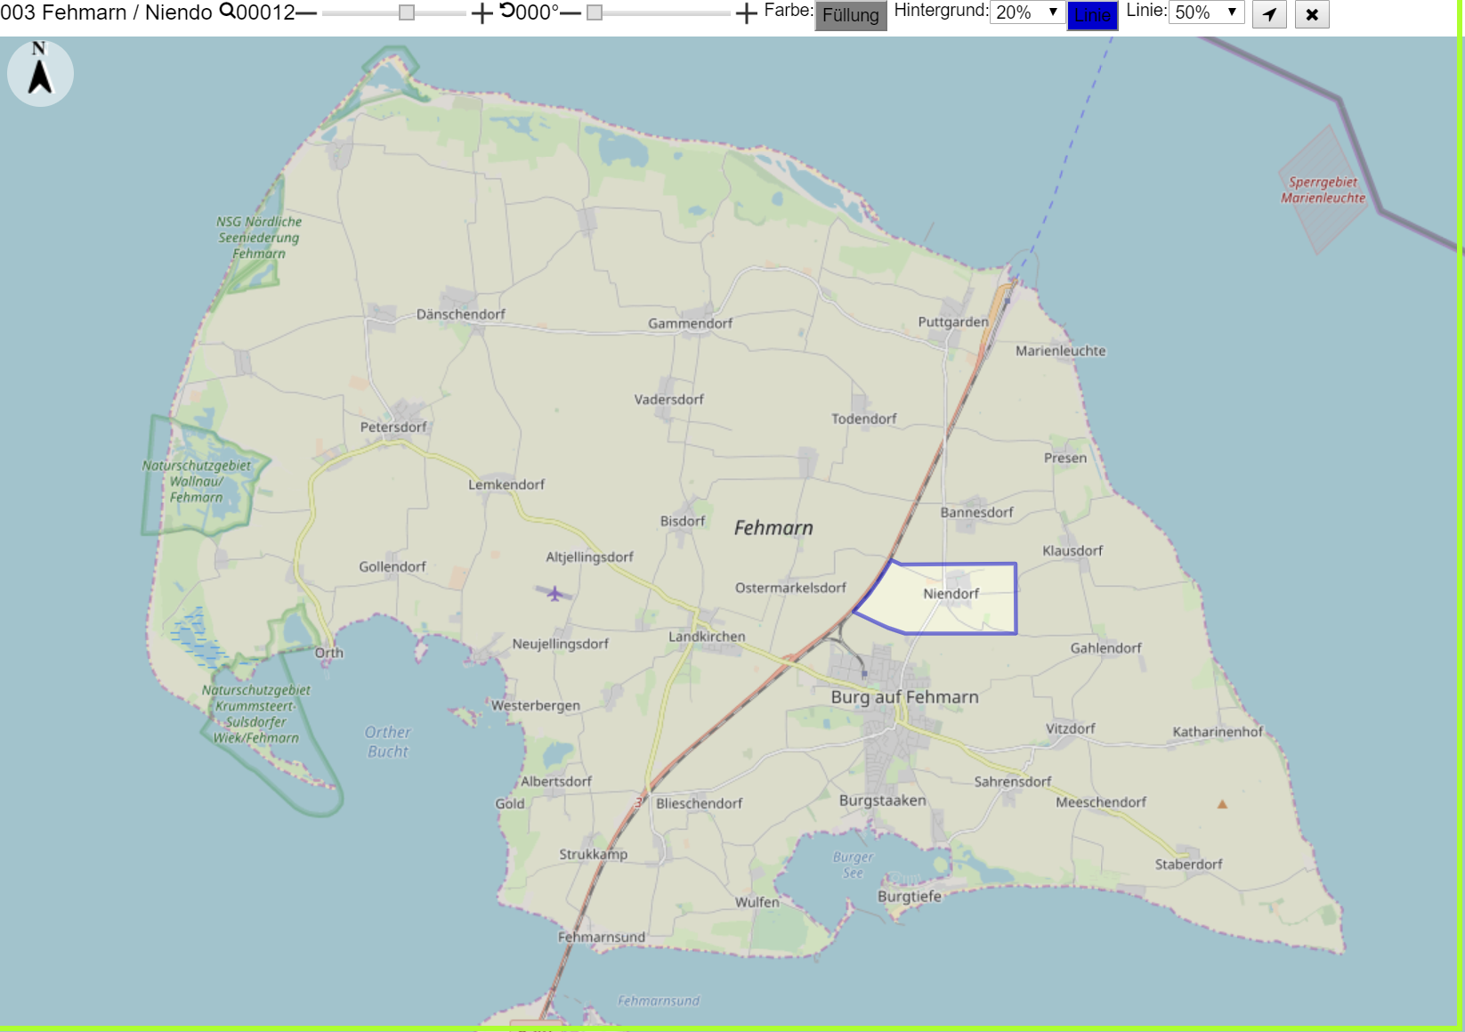Viewport: 1465px width, 1032px height.
Task: Increase zoom with the plus icon
Action: point(482,13)
